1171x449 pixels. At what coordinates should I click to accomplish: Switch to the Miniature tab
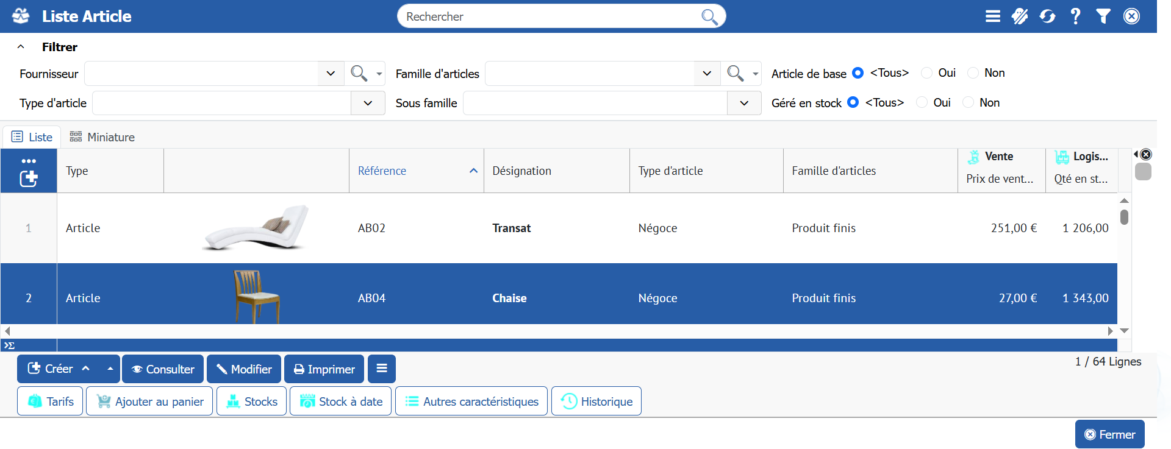(102, 137)
